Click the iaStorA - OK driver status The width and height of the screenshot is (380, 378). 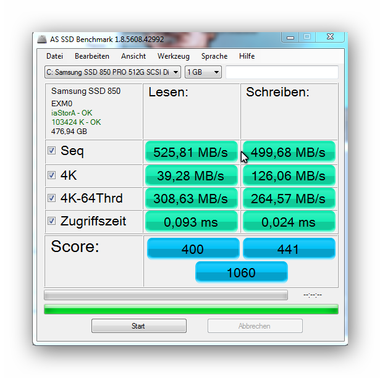click(72, 113)
